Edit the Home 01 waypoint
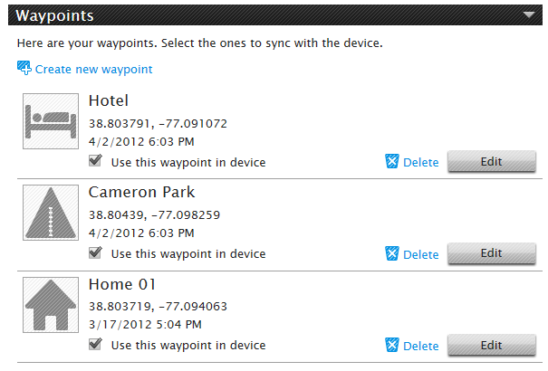 click(491, 345)
